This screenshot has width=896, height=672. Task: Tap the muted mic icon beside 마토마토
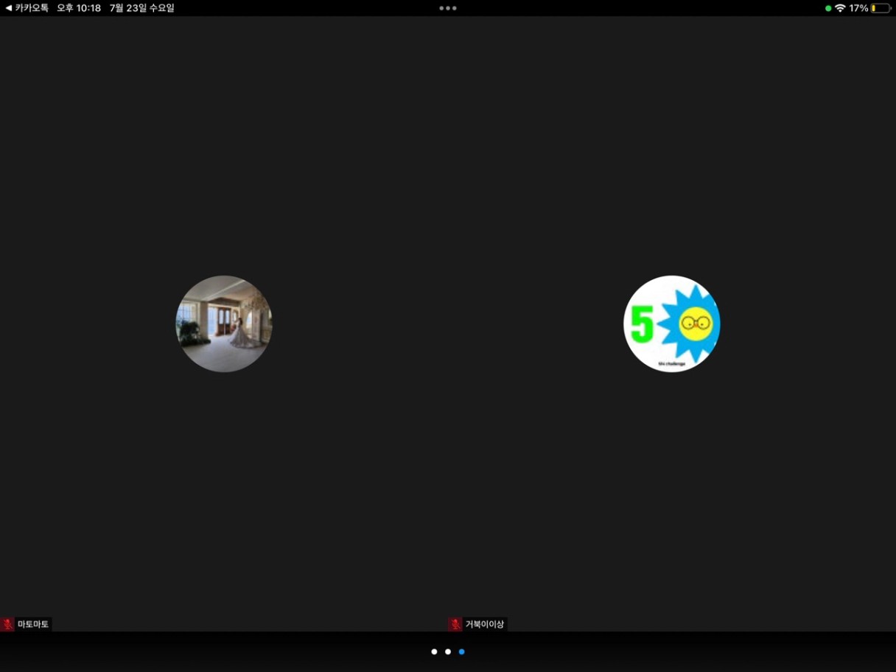7,624
